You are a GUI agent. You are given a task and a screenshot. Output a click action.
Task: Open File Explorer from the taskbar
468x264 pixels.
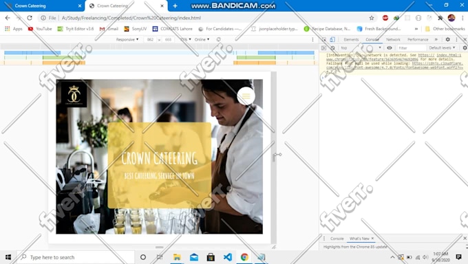[x=177, y=257]
